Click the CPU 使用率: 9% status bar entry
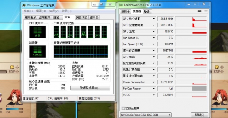 tap(58, 98)
